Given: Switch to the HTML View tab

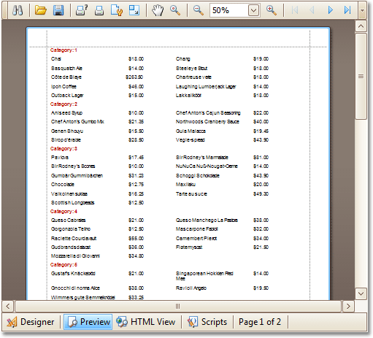Looking at the screenshot, I should pos(146,322).
